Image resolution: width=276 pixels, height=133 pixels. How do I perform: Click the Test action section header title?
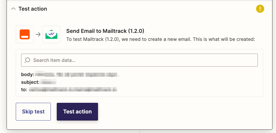[x=33, y=9]
